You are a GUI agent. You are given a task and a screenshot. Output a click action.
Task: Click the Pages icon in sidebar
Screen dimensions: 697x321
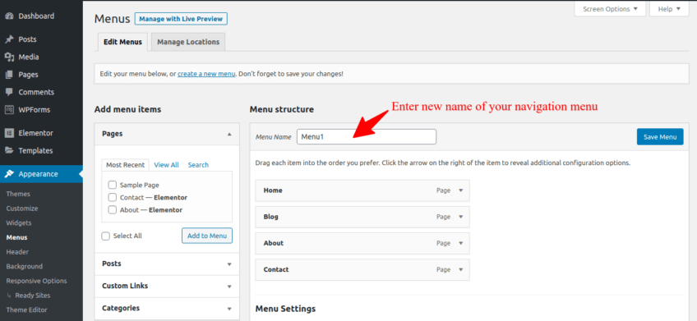9,75
